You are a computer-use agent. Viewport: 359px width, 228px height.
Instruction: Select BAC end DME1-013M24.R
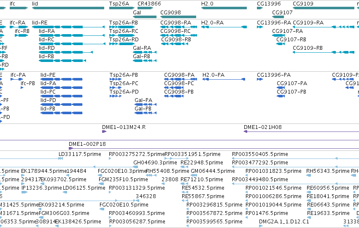(104, 131)
